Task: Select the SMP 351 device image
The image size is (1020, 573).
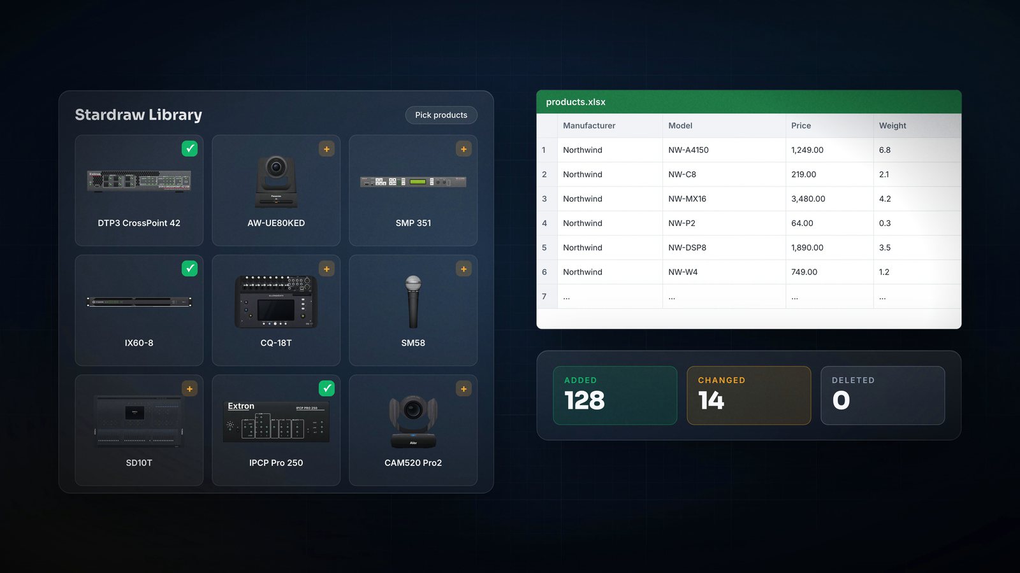Action: (413, 182)
